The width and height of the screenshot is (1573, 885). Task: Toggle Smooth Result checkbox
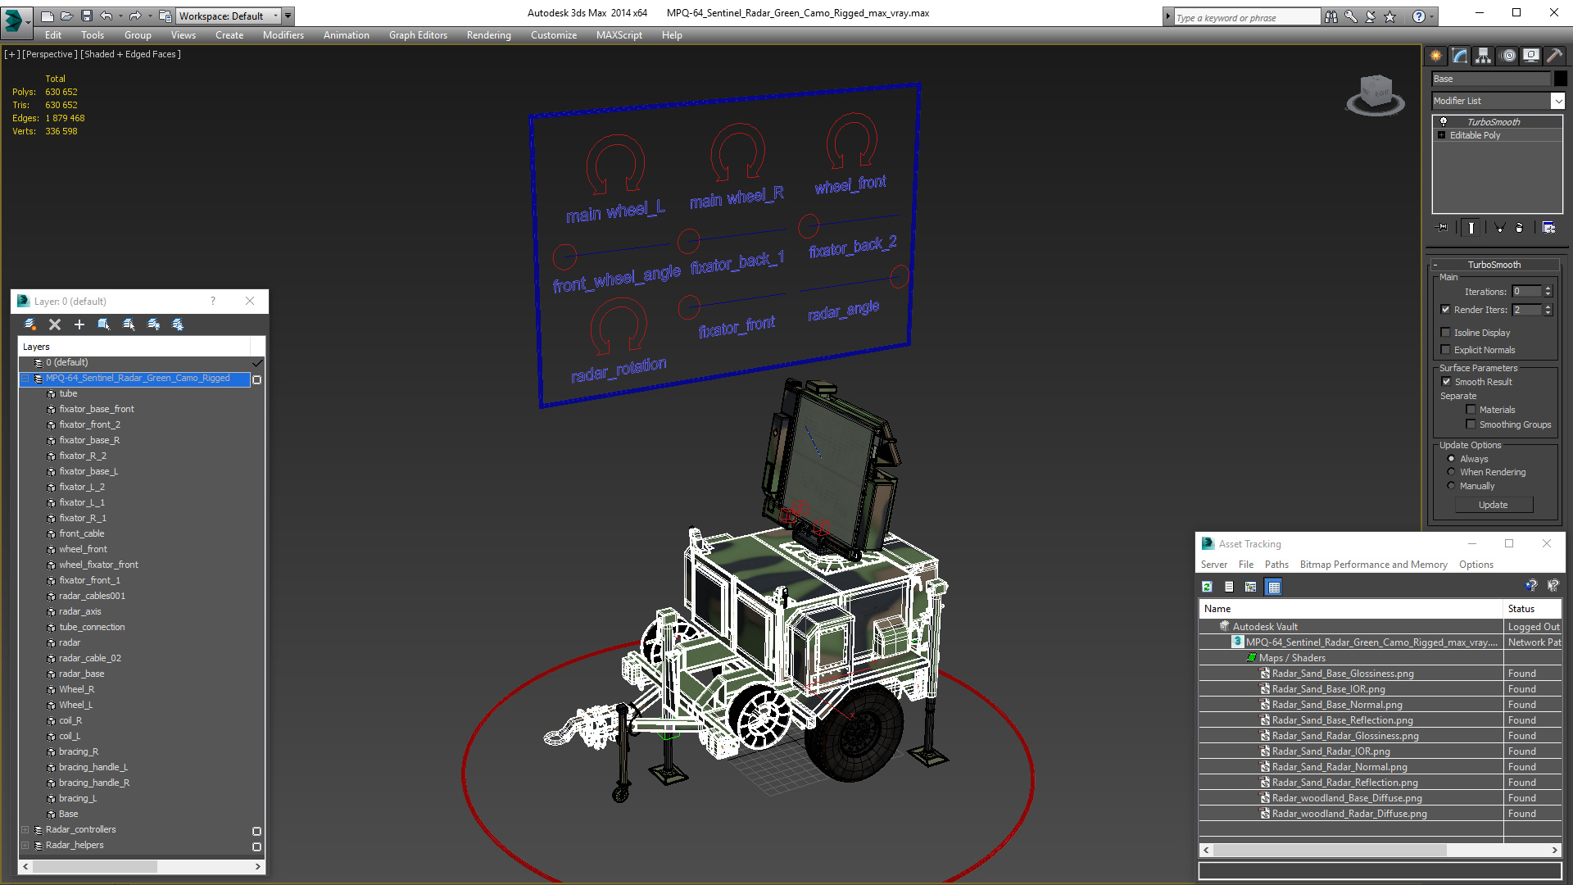point(1446,382)
